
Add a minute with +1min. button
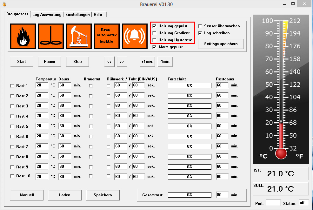147,62
